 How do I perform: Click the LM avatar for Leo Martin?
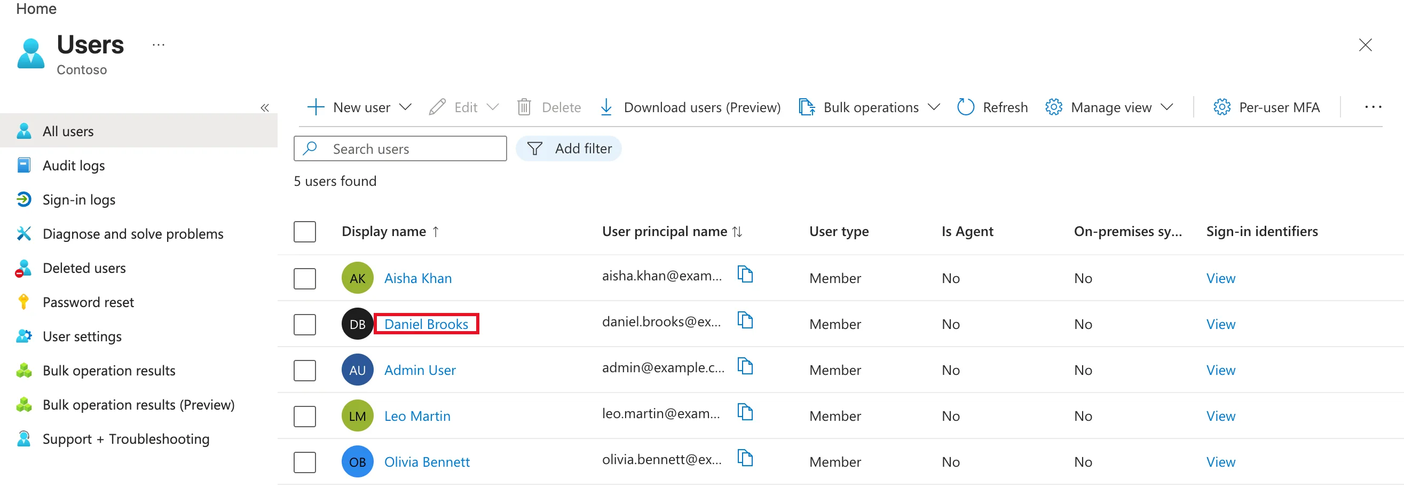coord(358,416)
